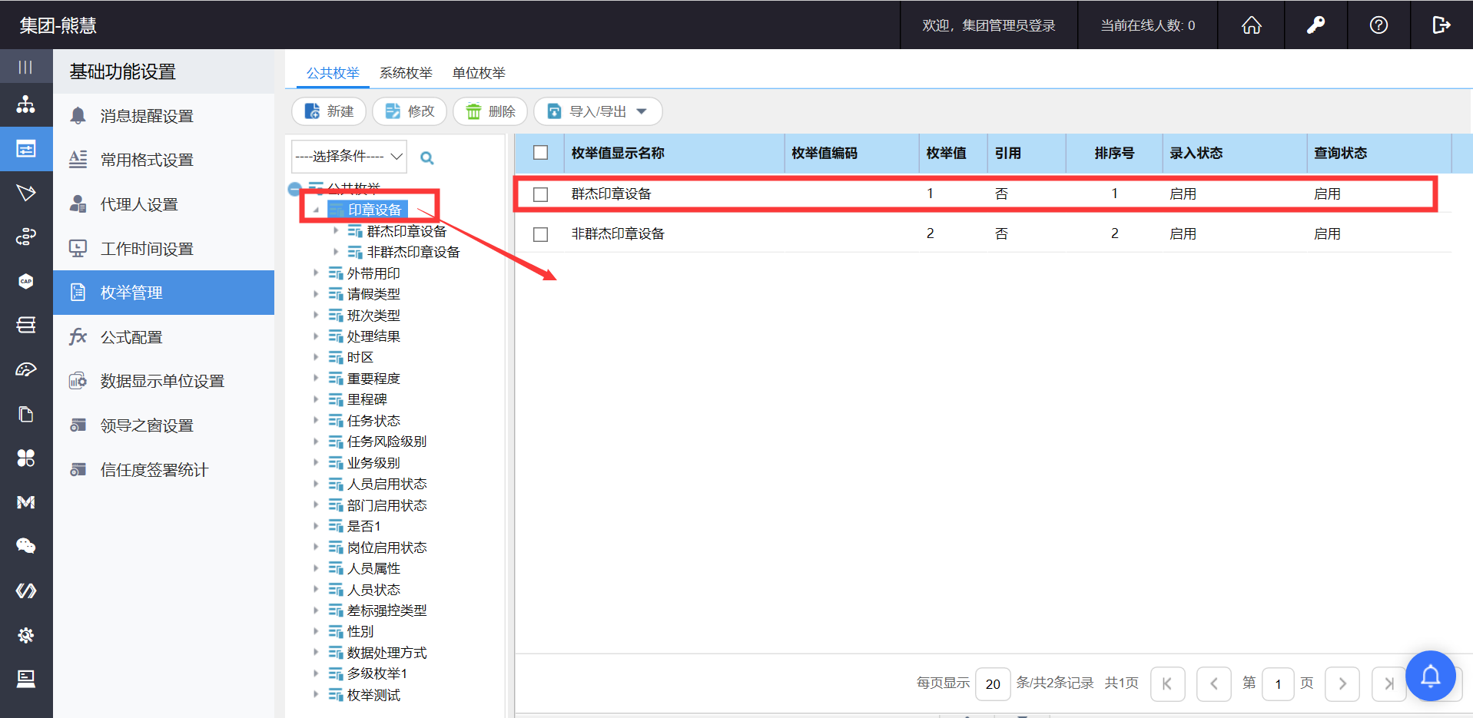Click the page size input field
Image resolution: width=1473 pixels, height=718 pixels.
coord(993,683)
